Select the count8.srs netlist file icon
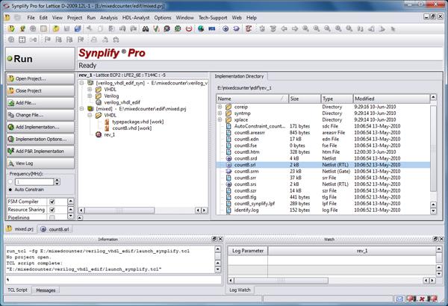 (229, 183)
